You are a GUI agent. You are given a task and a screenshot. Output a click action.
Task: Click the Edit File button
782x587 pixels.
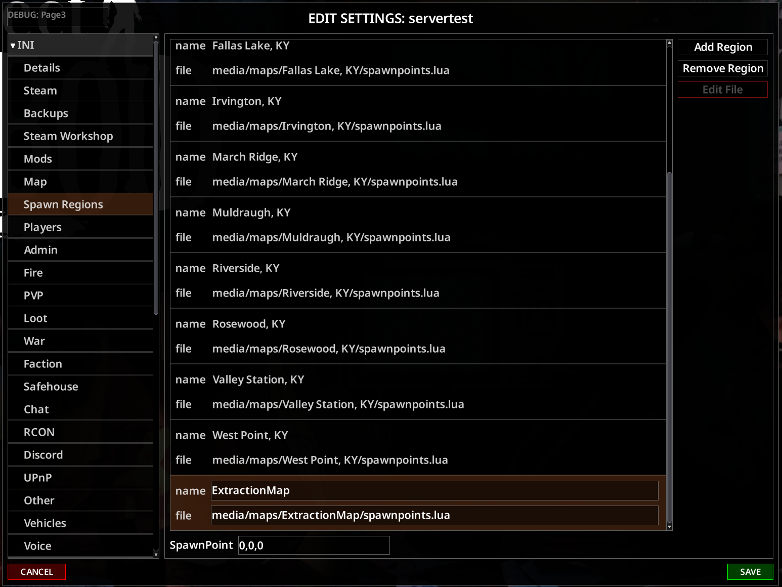tap(723, 90)
